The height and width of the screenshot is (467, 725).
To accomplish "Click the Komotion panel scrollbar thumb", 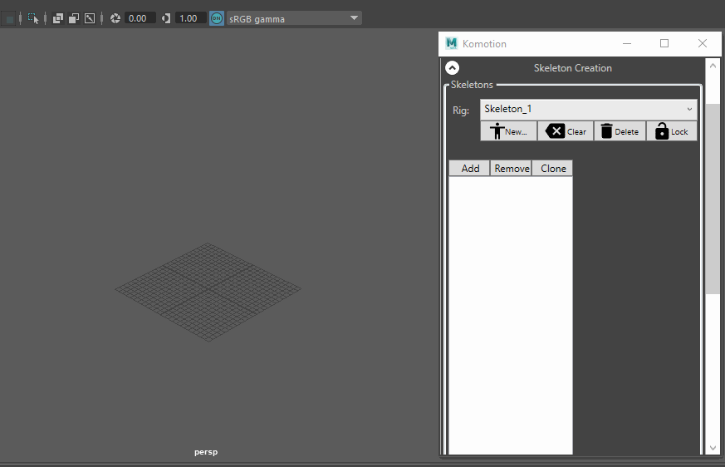I will click(713, 198).
